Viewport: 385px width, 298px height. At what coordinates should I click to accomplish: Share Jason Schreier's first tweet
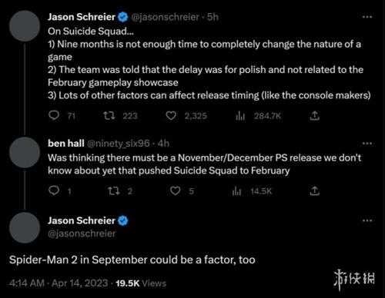(314, 116)
